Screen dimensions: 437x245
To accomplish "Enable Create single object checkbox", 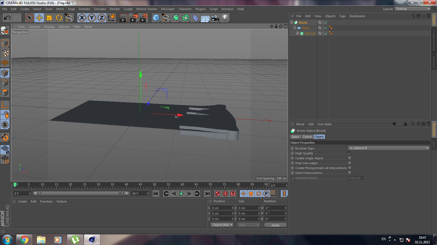I will (350, 158).
